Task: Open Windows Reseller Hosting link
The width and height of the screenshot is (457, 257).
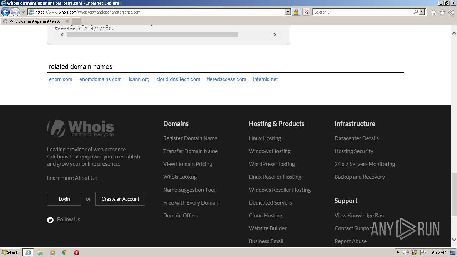Action: coord(280,190)
